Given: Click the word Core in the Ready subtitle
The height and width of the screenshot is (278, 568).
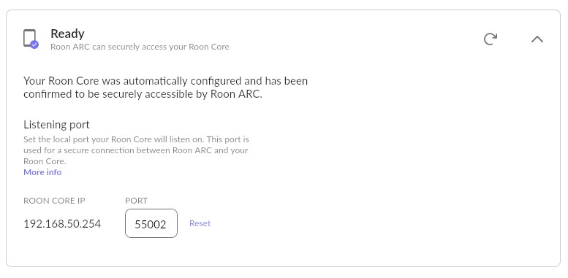Looking at the screenshot, I should coord(221,47).
